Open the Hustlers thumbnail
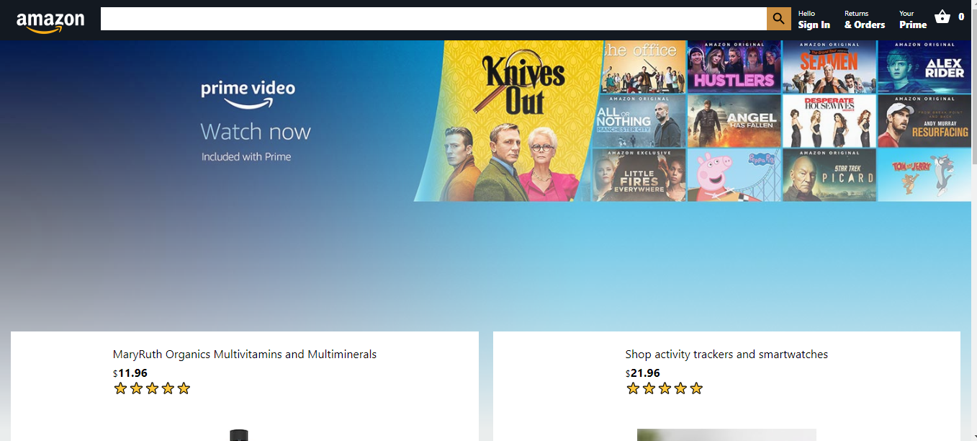 pyautogui.click(x=734, y=66)
